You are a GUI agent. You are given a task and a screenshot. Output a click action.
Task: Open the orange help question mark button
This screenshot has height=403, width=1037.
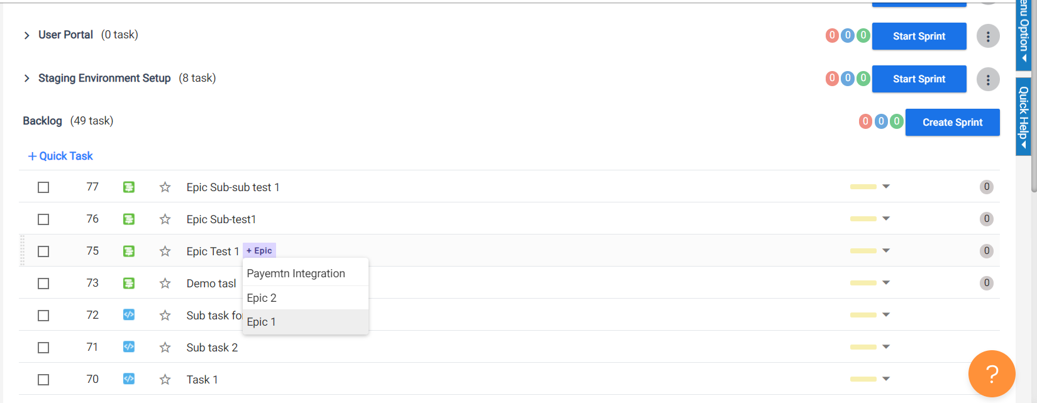992,374
